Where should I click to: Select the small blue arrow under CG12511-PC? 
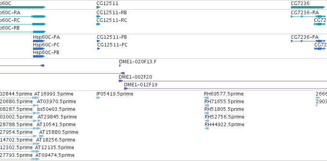point(99,49)
